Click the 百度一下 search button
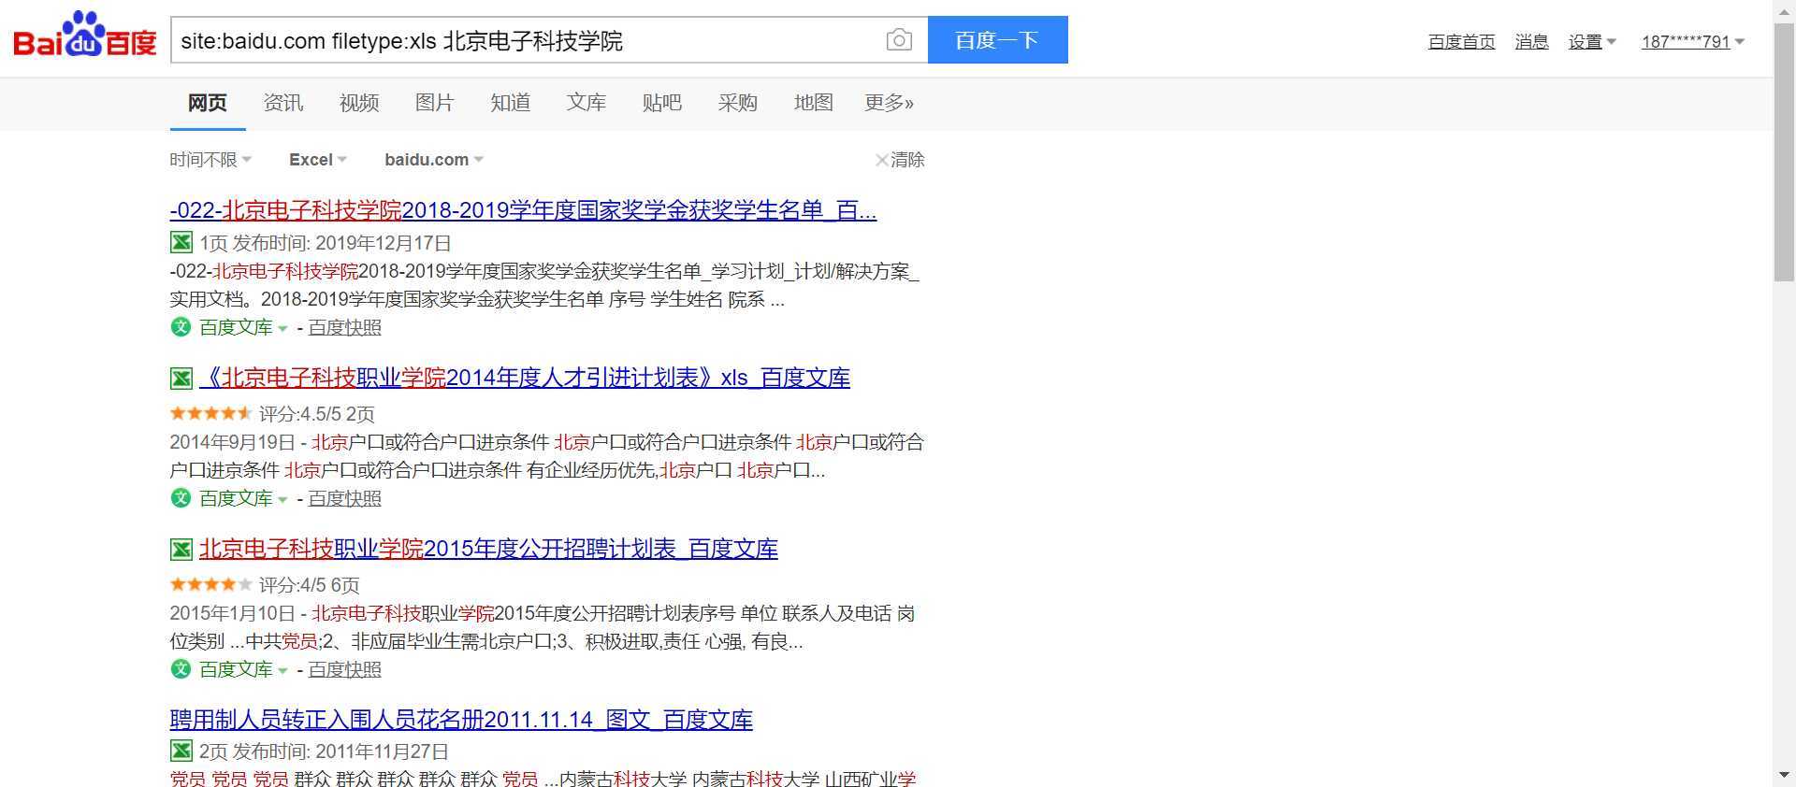This screenshot has height=787, width=1796. [998, 40]
